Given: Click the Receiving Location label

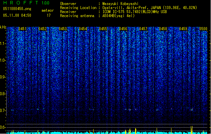Looking at the screenshot, I should 78,8.
